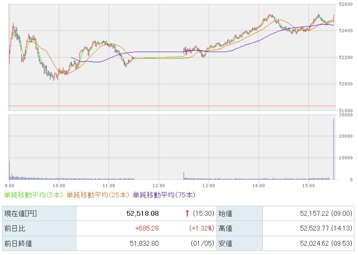Screen dimensions: 358x255
Task: Select the purple 単純移動平均(75本) legend label
Action: [164, 195]
